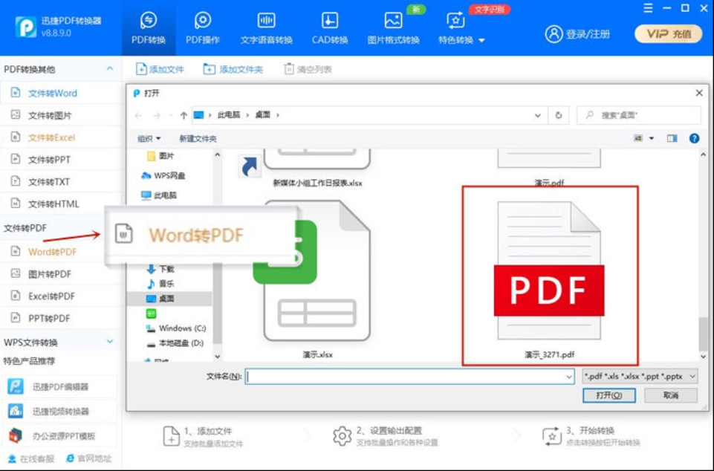Click the 新建文件夹 button
This screenshot has height=471, width=714.
point(198,138)
